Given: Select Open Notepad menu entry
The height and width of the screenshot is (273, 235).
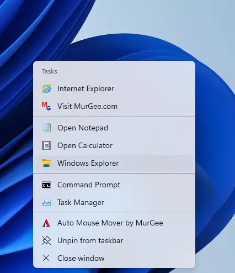Looking at the screenshot, I should [114, 128].
